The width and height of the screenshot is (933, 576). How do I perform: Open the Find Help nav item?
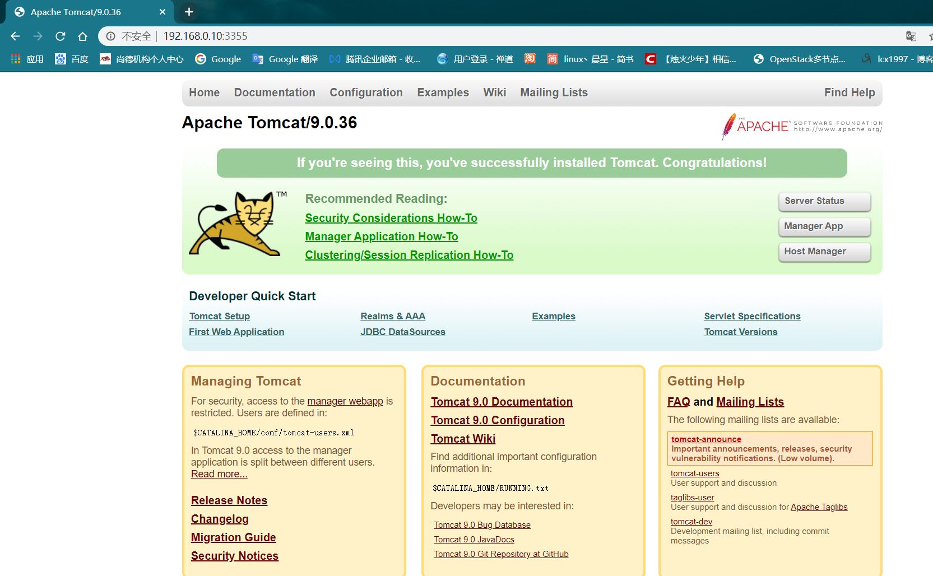850,92
